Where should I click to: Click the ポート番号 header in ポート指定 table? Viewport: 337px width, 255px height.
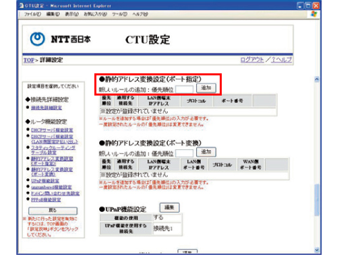point(233,101)
